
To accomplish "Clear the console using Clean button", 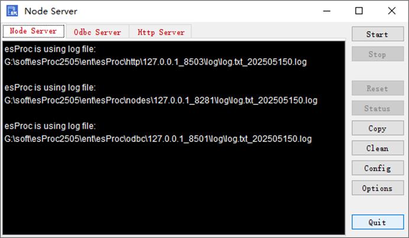I will tap(378, 148).
